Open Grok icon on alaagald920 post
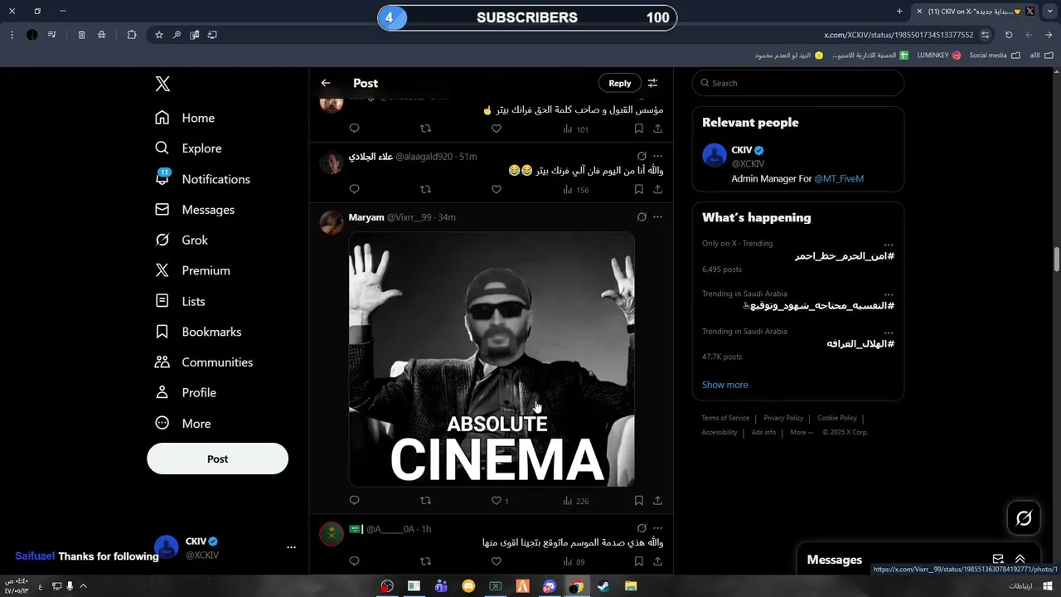The height and width of the screenshot is (597, 1061). point(642,156)
